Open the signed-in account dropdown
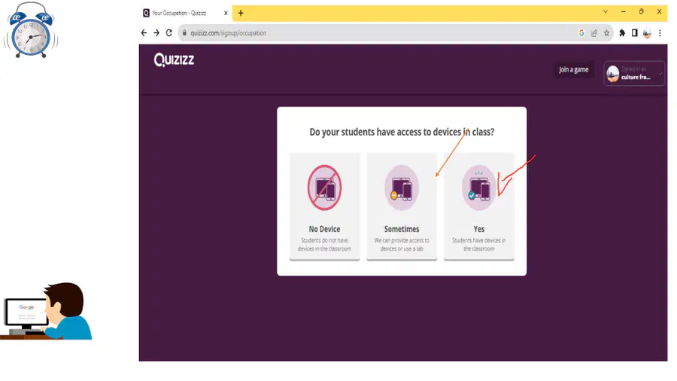This screenshot has height=381, width=677. [x=634, y=74]
